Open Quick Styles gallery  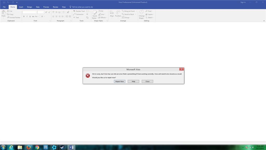[x=95, y=15]
